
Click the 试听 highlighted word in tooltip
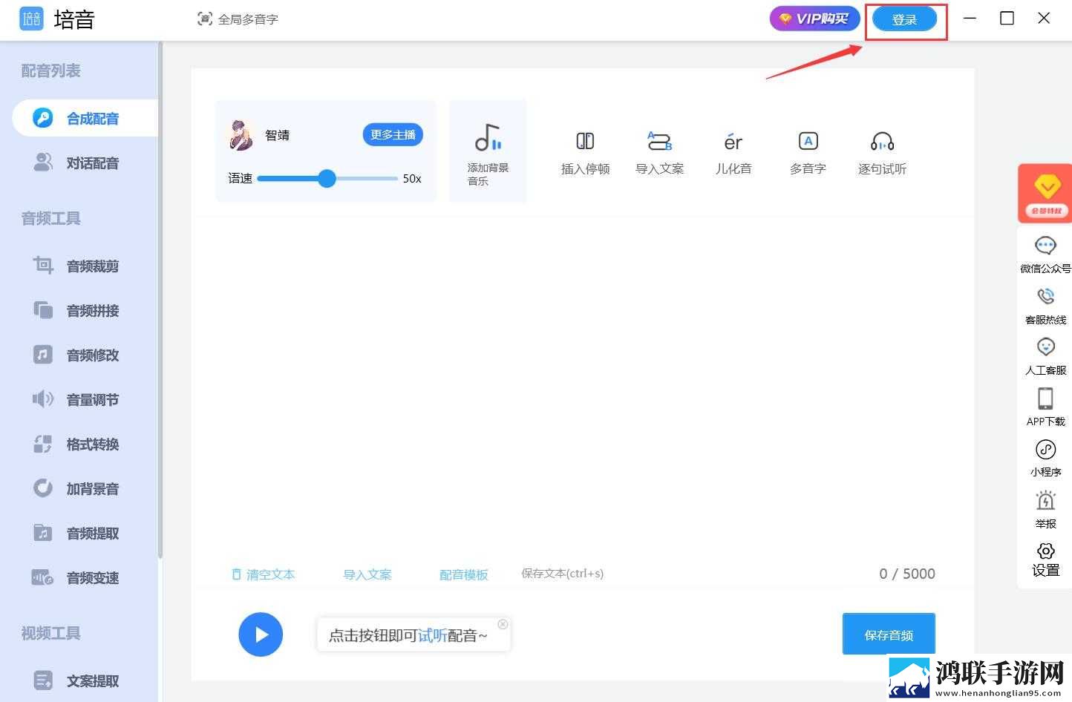tap(432, 636)
